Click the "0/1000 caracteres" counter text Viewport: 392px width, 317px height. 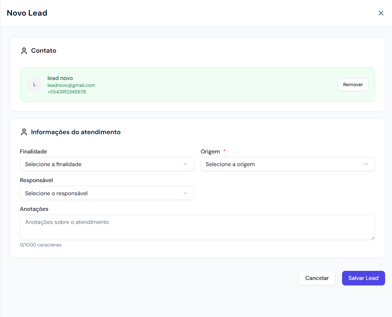(x=41, y=245)
